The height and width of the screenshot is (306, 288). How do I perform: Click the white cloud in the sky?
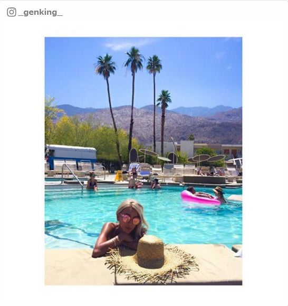[x=128, y=45]
